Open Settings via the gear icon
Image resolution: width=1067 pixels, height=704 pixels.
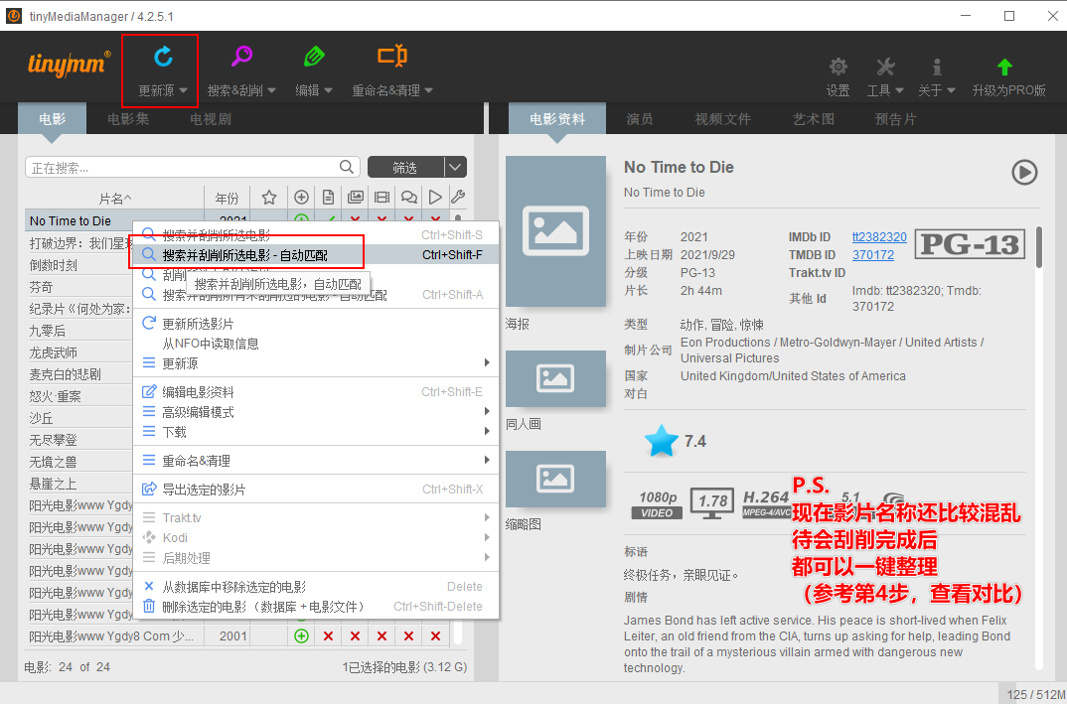click(838, 68)
